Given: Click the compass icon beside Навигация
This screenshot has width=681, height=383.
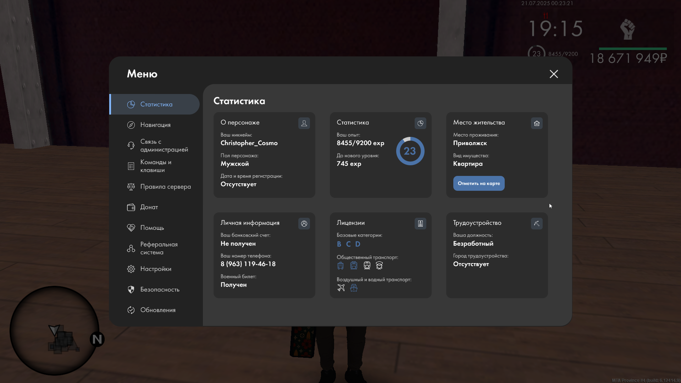Looking at the screenshot, I should [131, 125].
